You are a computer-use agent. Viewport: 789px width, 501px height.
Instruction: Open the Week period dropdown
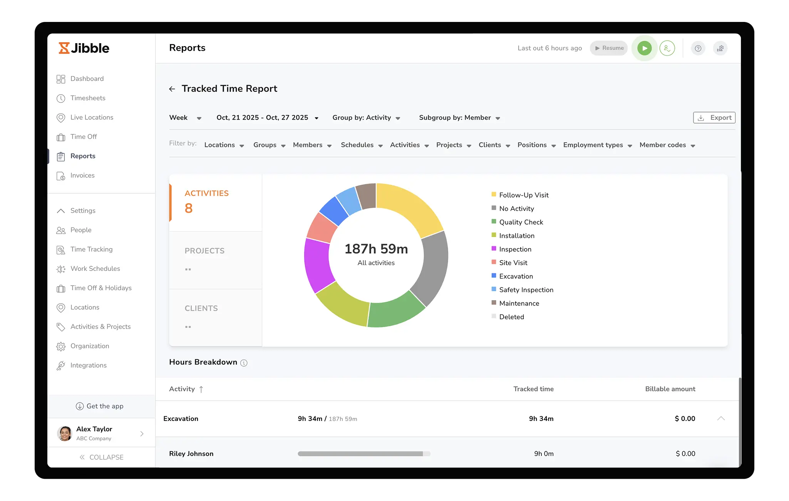[185, 118]
